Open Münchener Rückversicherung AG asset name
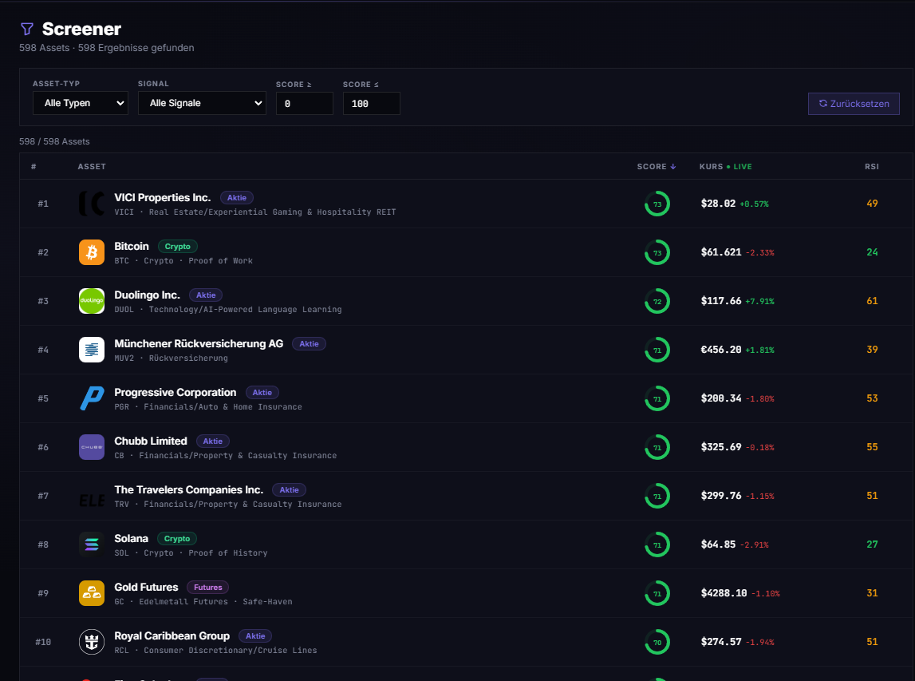 click(x=199, y=343)
